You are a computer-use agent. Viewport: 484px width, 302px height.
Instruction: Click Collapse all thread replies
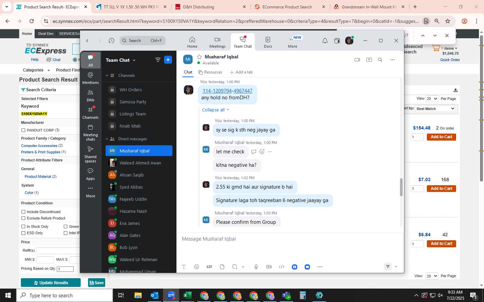215,110
